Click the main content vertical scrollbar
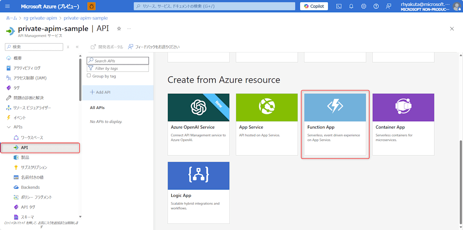Image resolution: width=463 pixels, height=230 pixels. pos(461,181)
